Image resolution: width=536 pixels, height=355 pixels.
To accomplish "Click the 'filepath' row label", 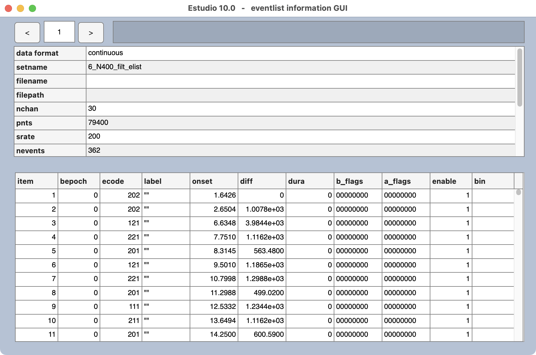I will [50, 95].
